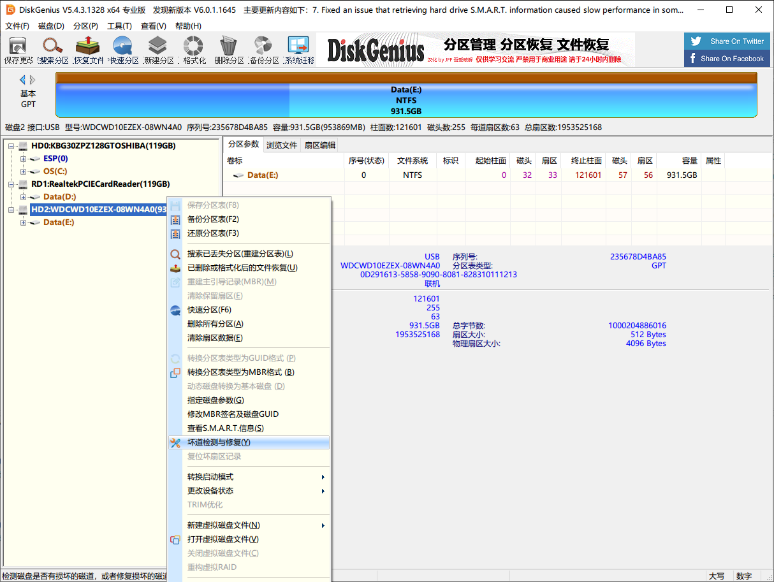Click the DiskGenius banner advertisement

coord(476,50)
